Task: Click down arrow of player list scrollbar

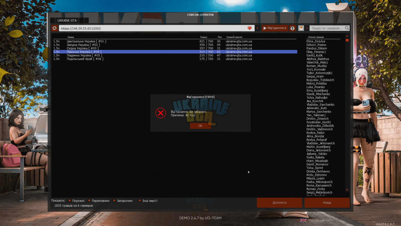Action: coord(347,190)
